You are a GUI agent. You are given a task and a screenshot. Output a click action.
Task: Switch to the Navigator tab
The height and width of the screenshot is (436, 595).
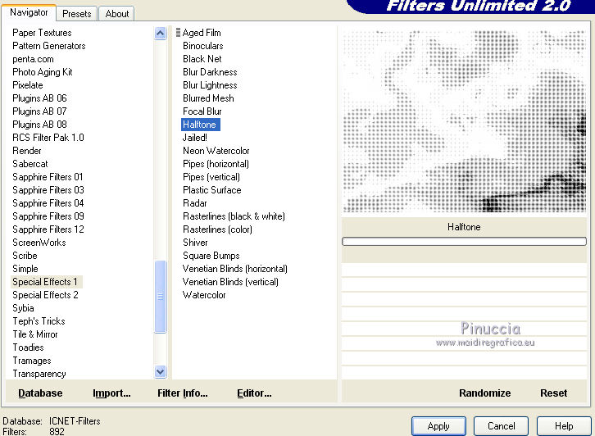[29, 12]
